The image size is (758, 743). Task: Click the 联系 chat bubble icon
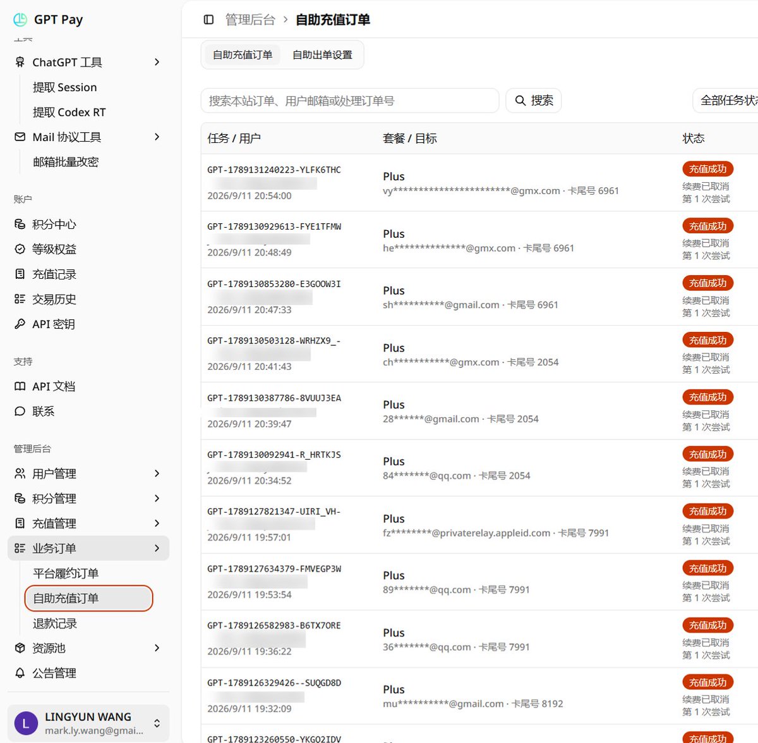pyautogui.click(x=20, y=411)
